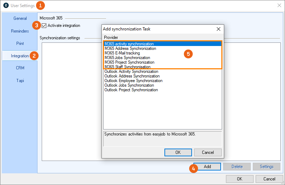Click the easyjob logo icon in title bar
This screenshot has width=285, height=185.
[x=6, y=6]
